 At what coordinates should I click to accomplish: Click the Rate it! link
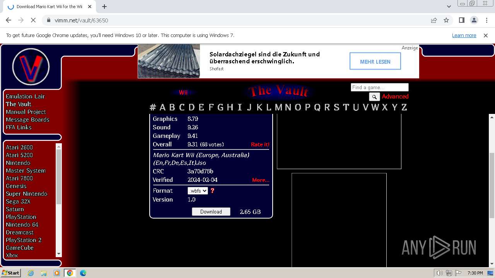(x=260, y=144)
